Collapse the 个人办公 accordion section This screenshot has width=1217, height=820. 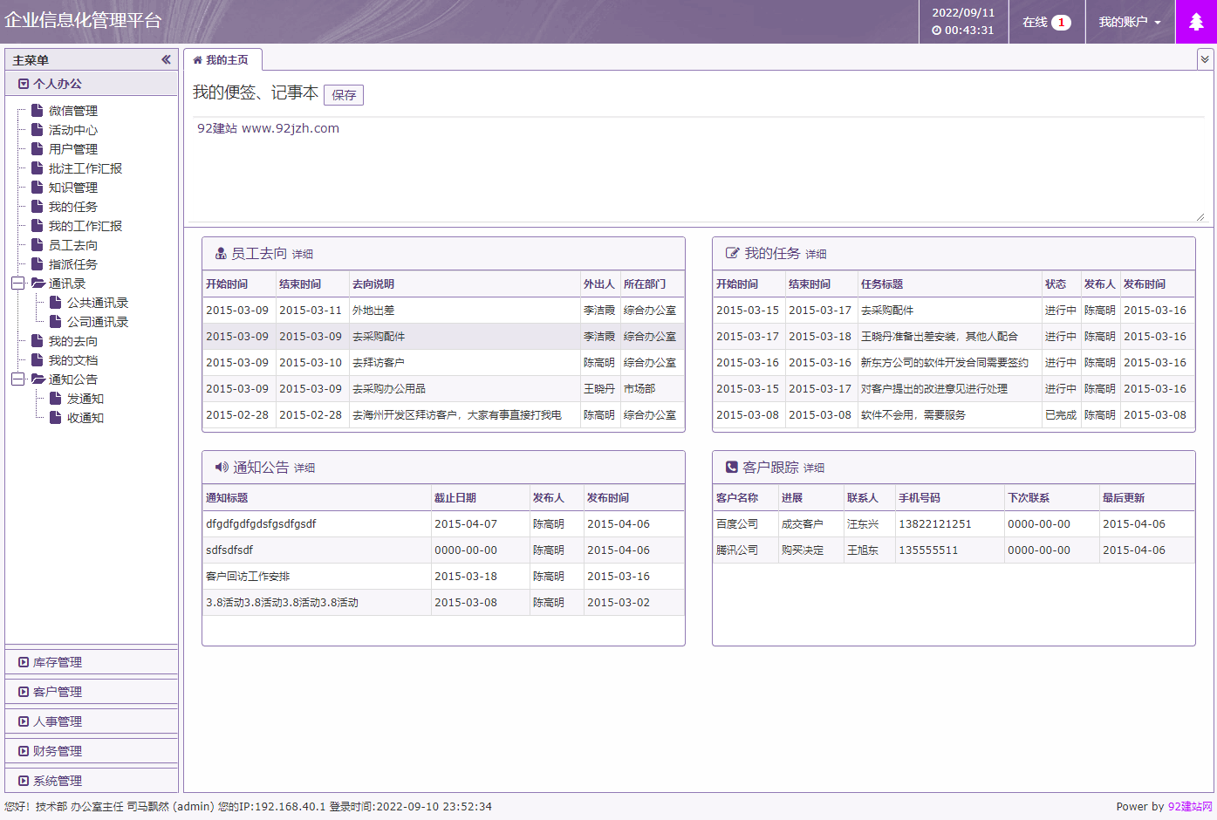click(92, 84)
